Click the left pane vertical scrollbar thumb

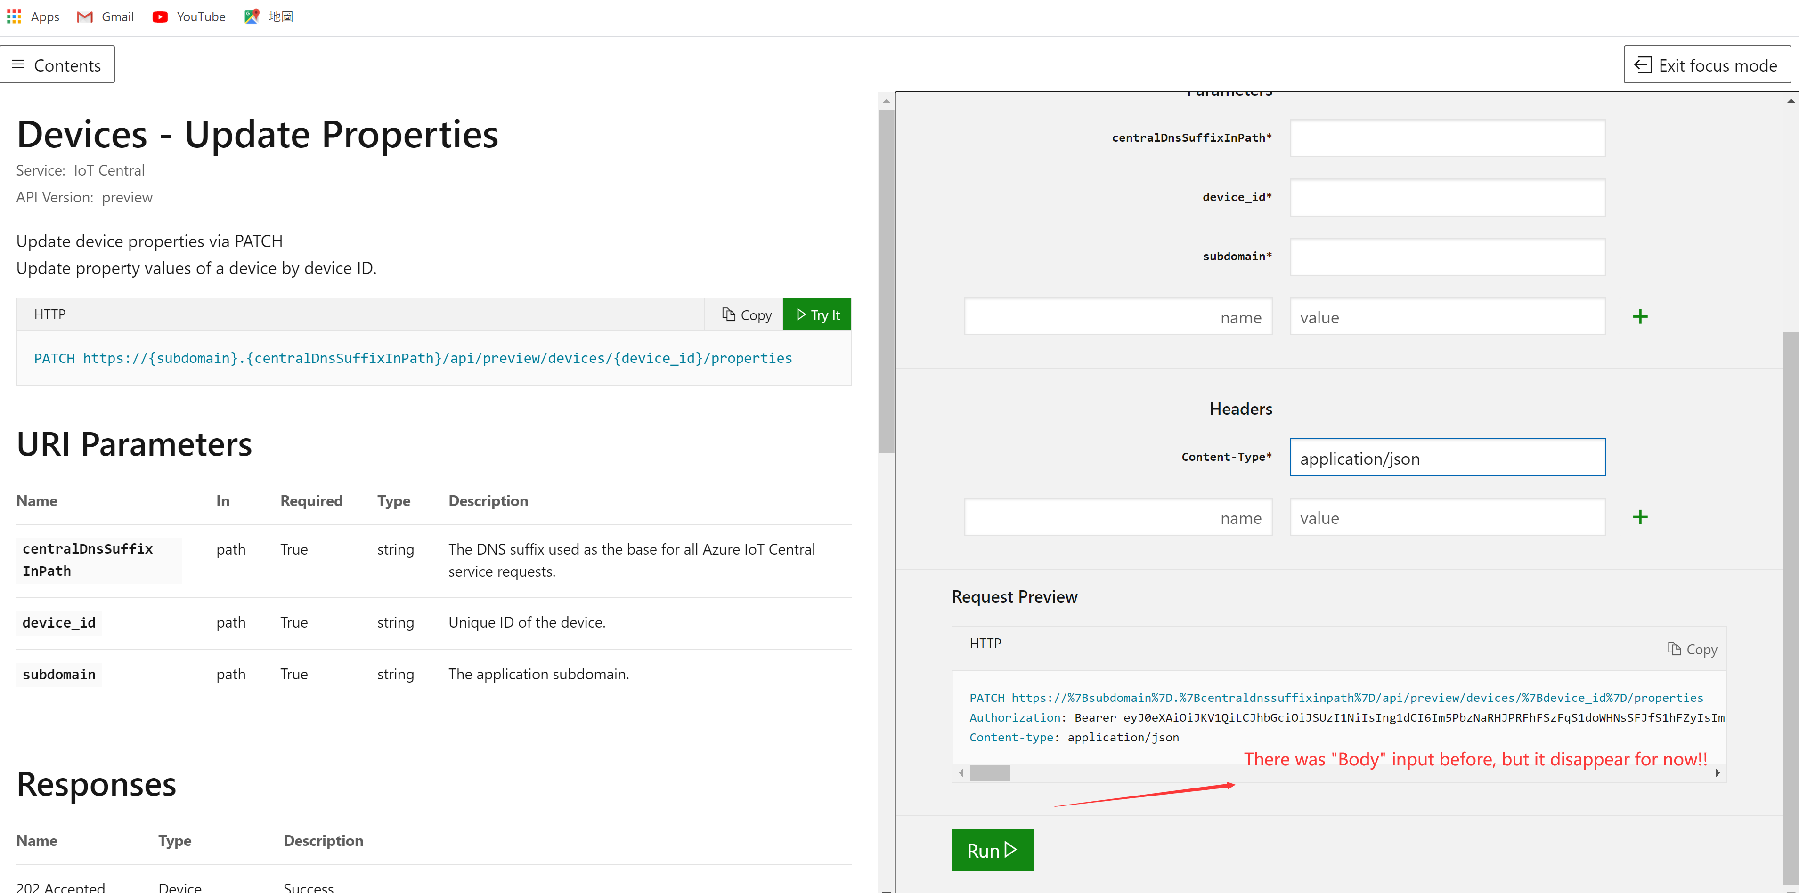(886, 281)
